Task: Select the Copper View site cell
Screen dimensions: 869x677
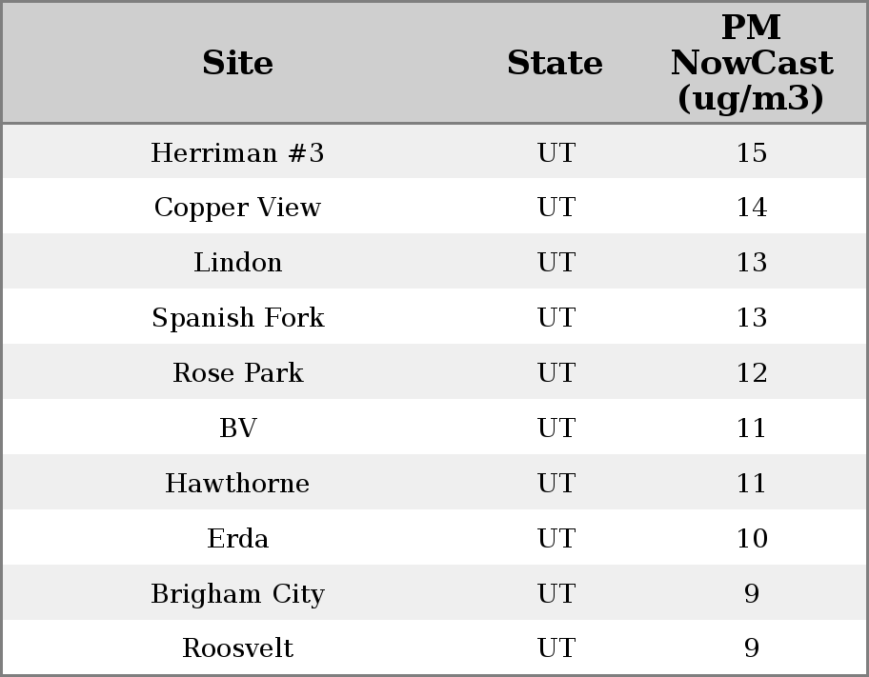Action: [x=237, y=208]
